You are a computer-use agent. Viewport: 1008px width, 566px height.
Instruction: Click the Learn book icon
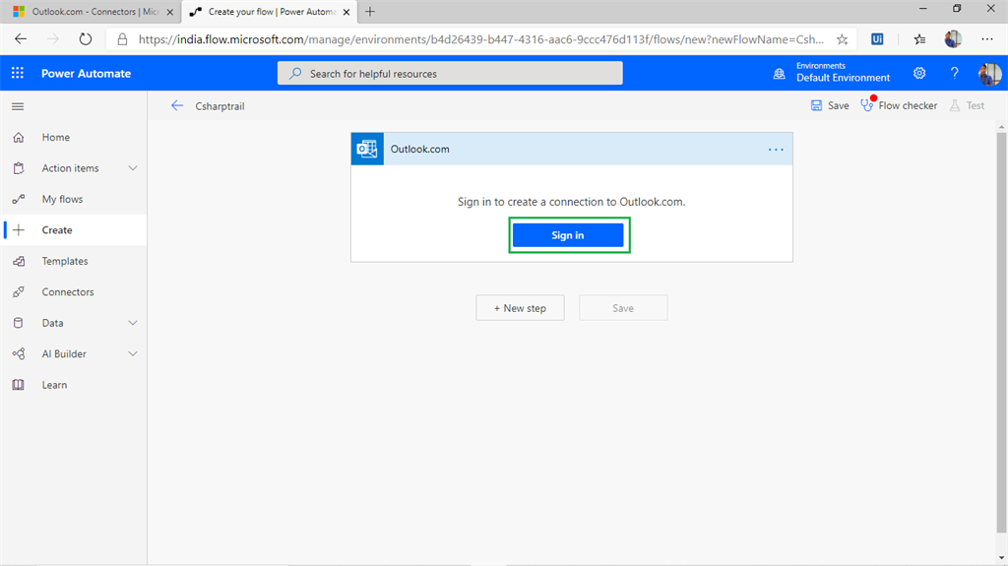point(19,385)
